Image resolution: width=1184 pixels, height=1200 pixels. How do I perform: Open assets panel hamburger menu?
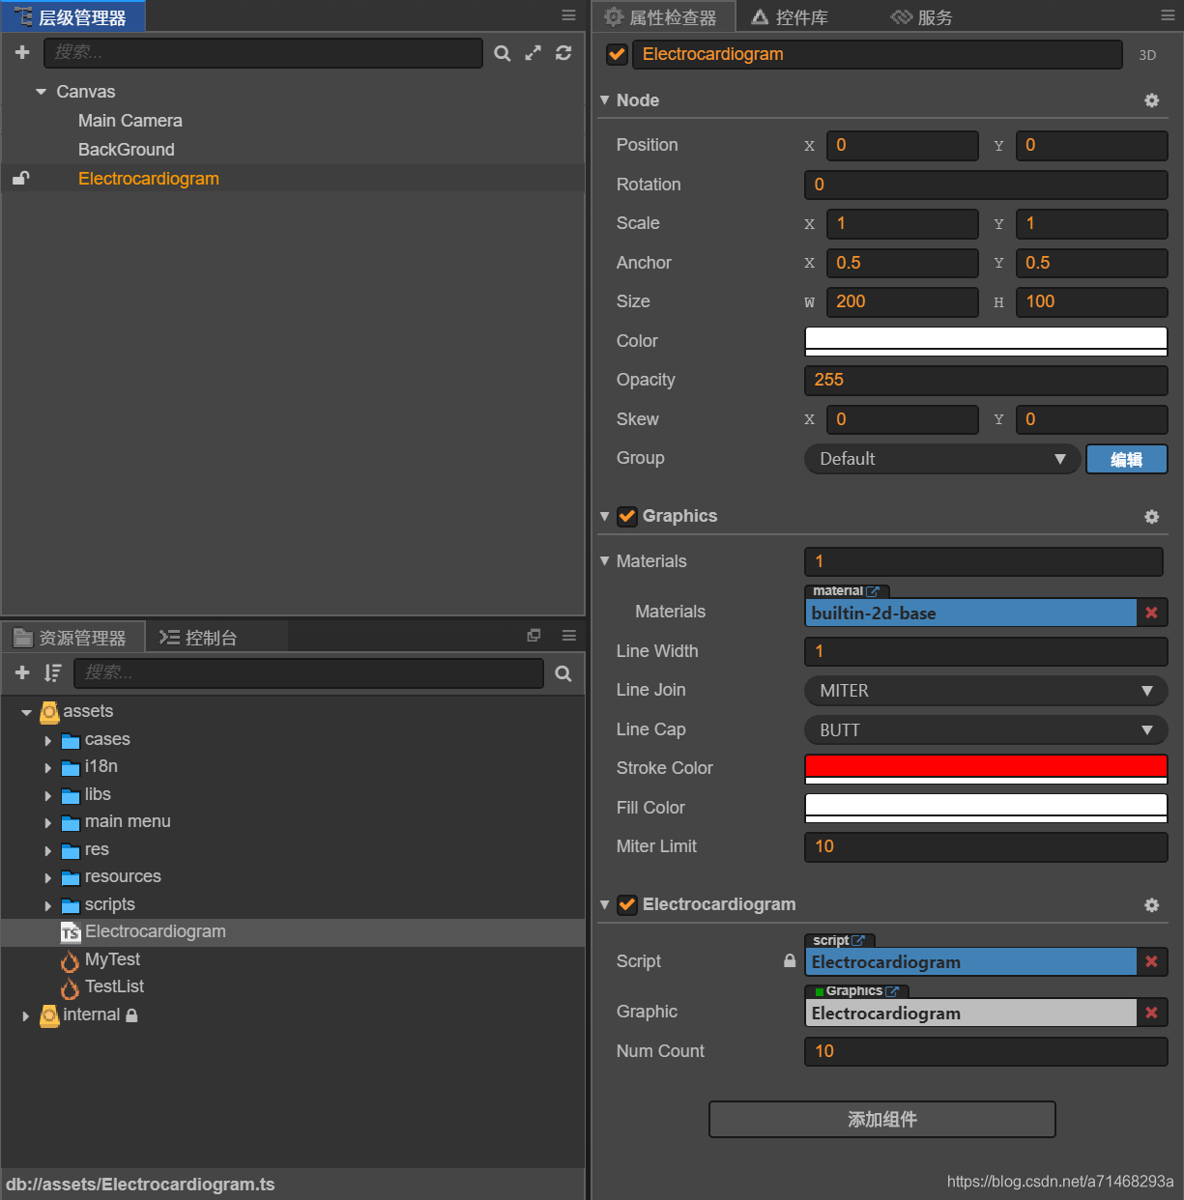pyautogui.click(x=569, y=635)
